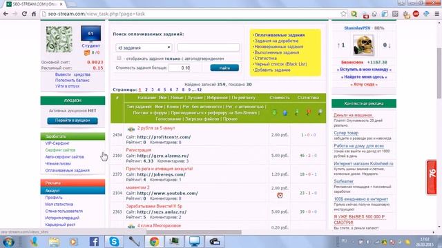Screen dimensions: 442x248
Task: Open the Chrome menu hamburger icon
Action: click(436, 14)
